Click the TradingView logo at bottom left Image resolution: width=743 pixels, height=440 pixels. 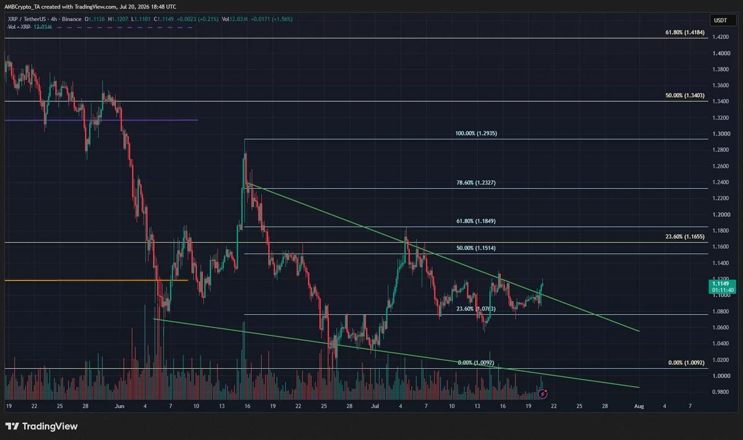pos(42,426)
